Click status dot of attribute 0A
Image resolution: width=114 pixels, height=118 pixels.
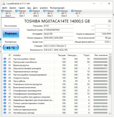click(x=5, y=84)
